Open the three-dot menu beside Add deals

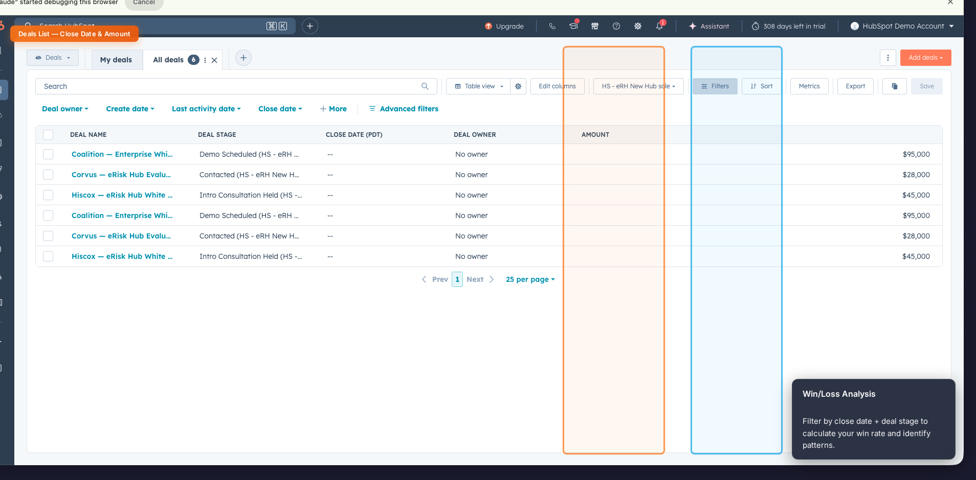[888, 58]
